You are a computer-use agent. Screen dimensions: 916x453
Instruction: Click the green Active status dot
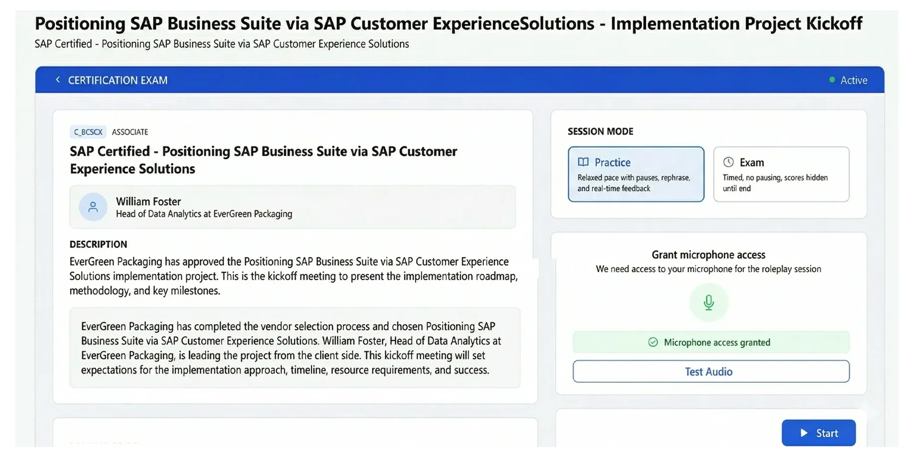(832, 80)
